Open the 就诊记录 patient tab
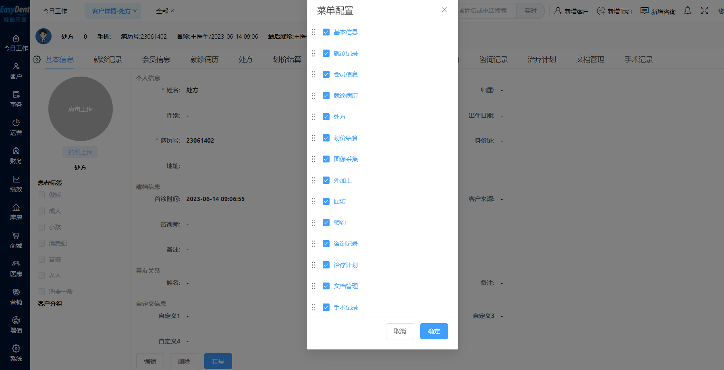 coord(108,60)
